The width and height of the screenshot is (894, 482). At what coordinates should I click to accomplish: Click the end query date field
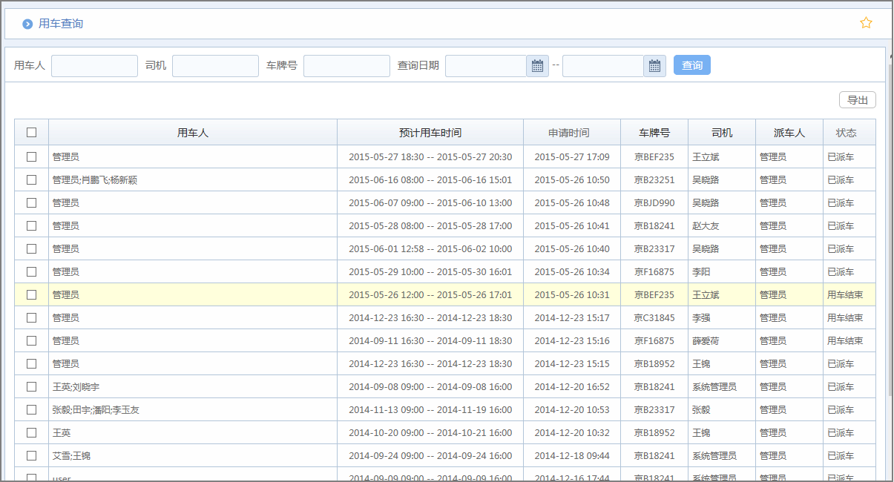coord(603,66)
